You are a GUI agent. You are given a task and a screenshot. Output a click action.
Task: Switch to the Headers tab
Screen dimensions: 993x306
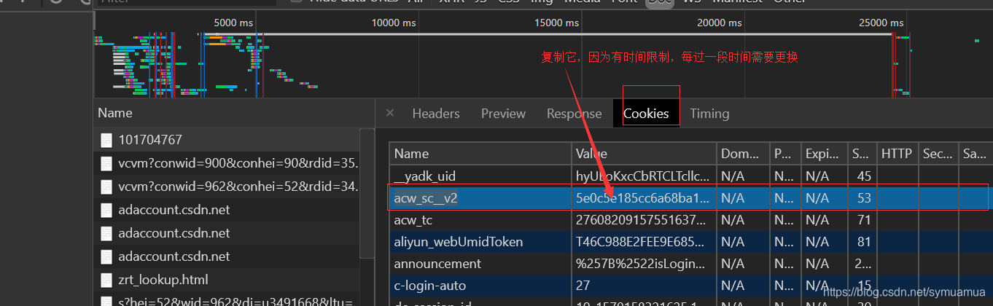click(x=436, y=114)
